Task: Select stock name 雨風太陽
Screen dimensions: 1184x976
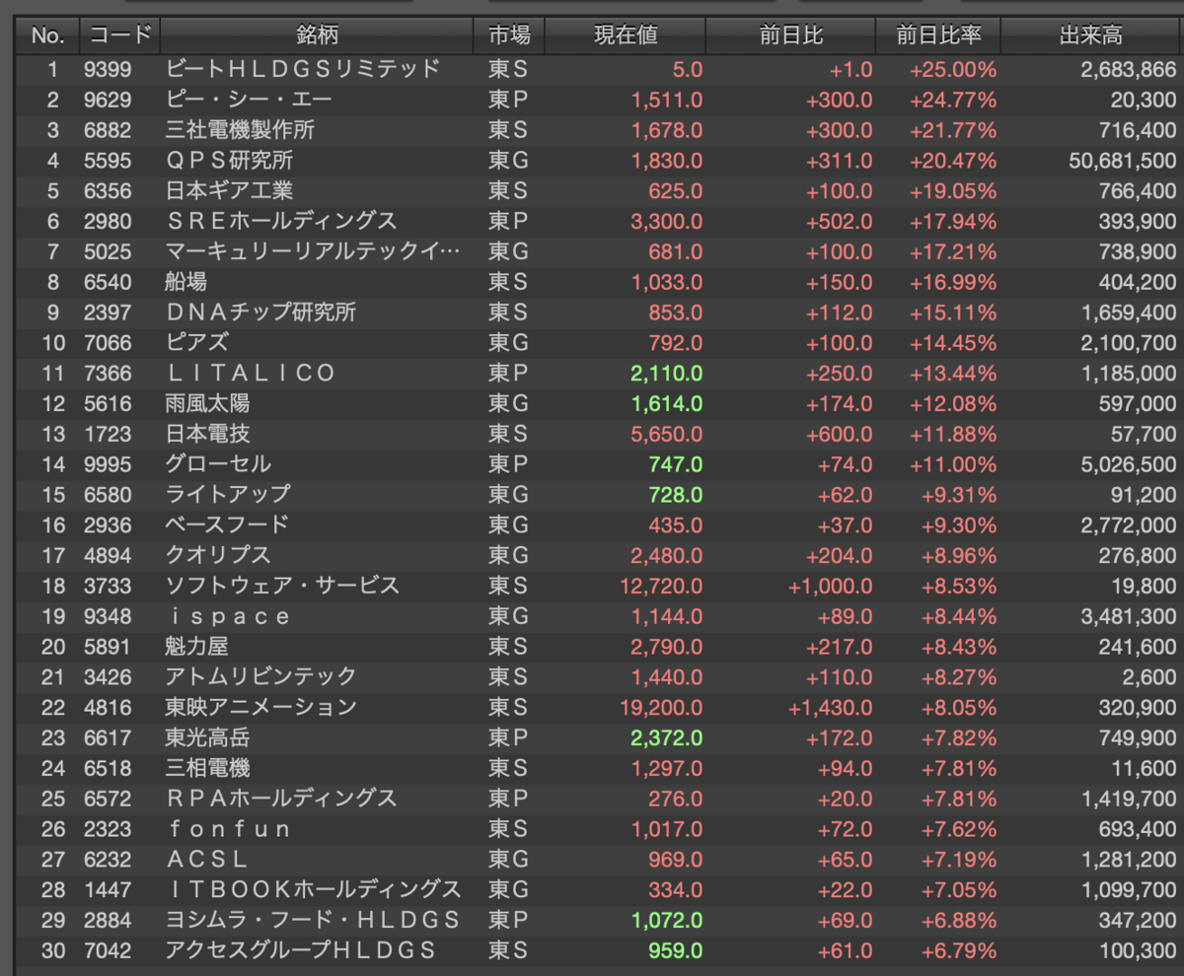Action: (x=208, y=403)
